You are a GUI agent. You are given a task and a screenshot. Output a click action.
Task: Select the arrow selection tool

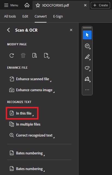tap(87, 35)
